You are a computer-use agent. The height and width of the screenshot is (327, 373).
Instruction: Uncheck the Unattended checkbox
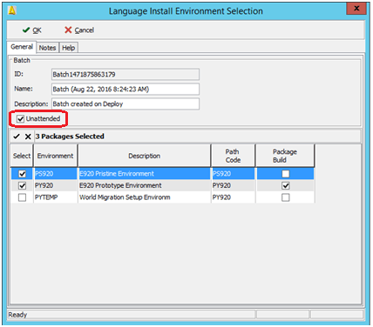pos(20,119)
